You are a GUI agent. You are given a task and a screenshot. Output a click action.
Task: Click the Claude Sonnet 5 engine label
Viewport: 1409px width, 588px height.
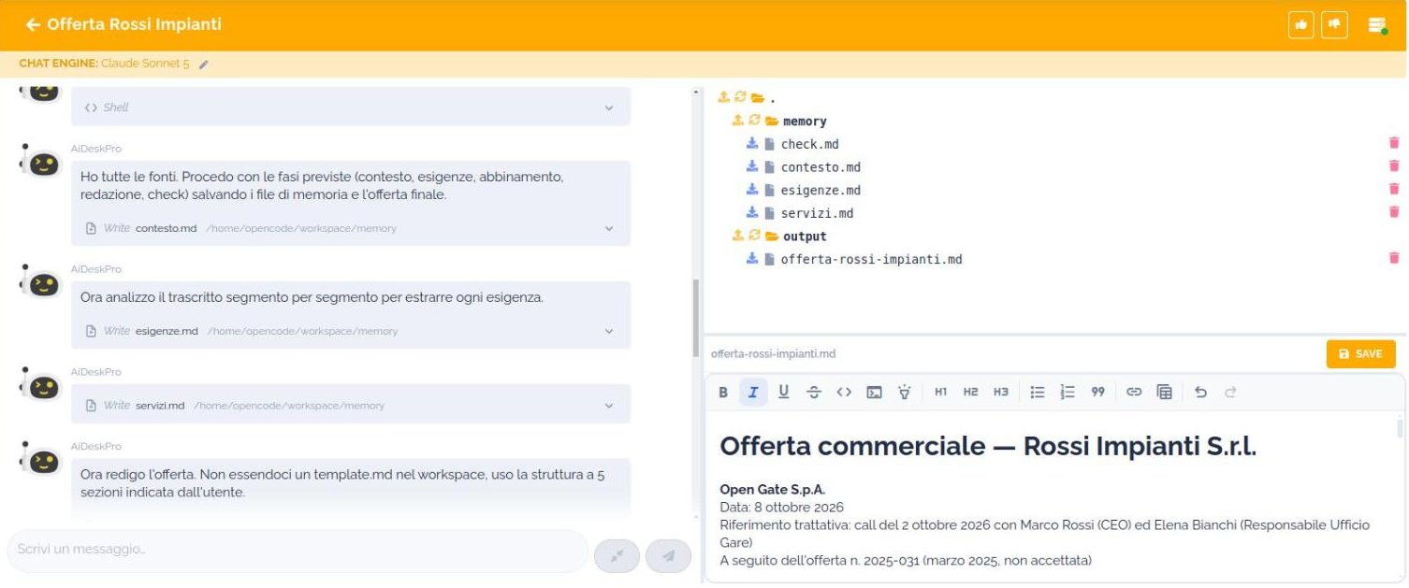tap(145, 64)
